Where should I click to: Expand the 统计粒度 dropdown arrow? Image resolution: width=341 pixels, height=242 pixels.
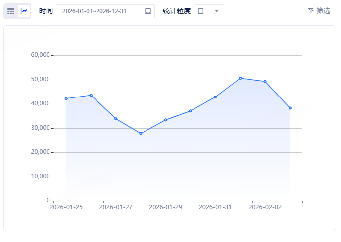click(x=217, y=11)
